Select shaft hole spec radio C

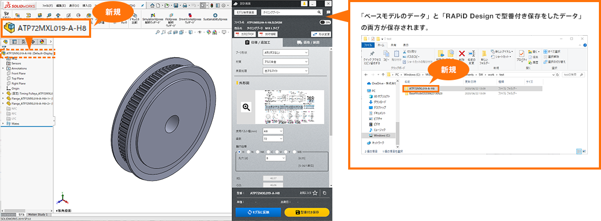269,152
